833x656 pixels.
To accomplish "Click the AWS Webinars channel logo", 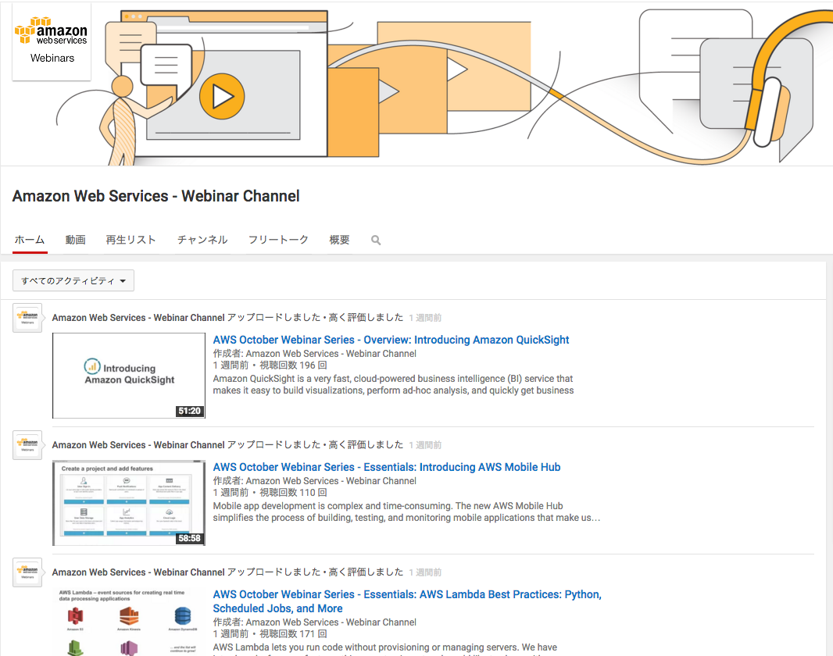I will tap(52, 41).
